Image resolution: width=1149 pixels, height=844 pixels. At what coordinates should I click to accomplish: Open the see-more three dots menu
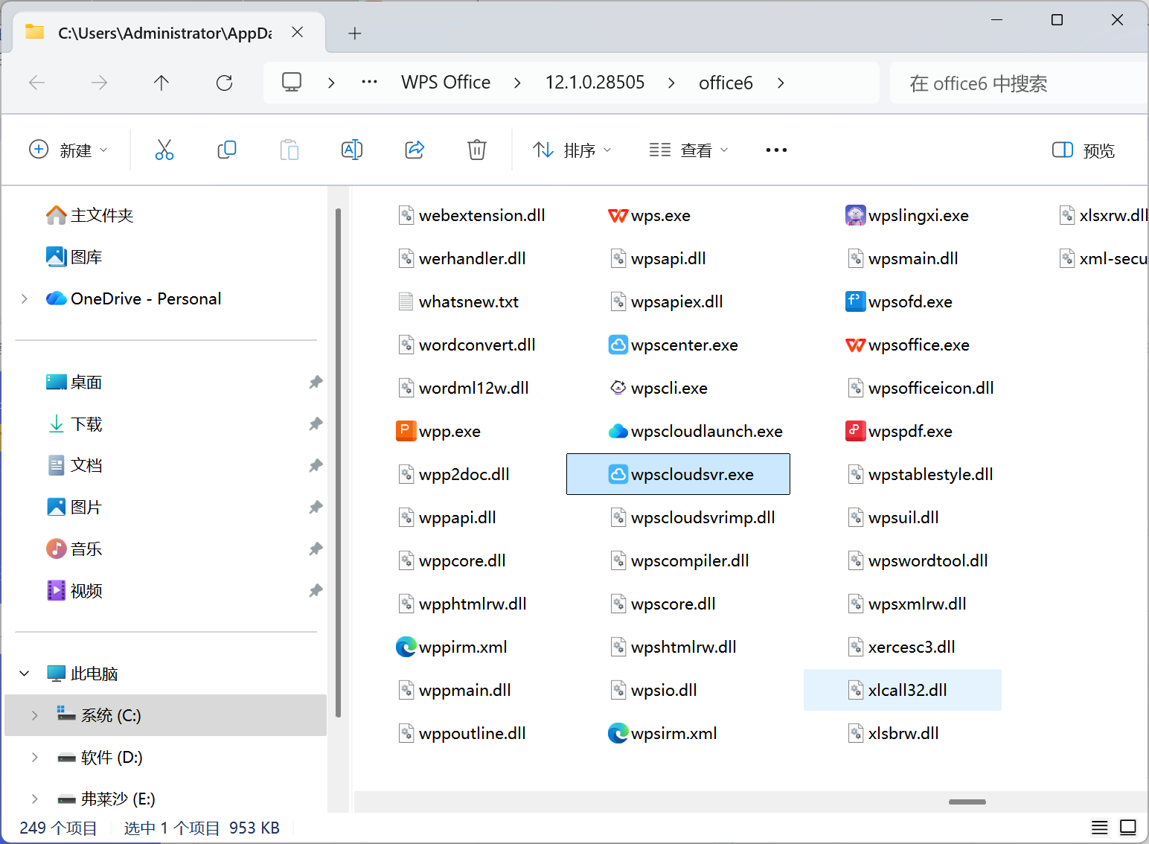click(x=776, y=150)
